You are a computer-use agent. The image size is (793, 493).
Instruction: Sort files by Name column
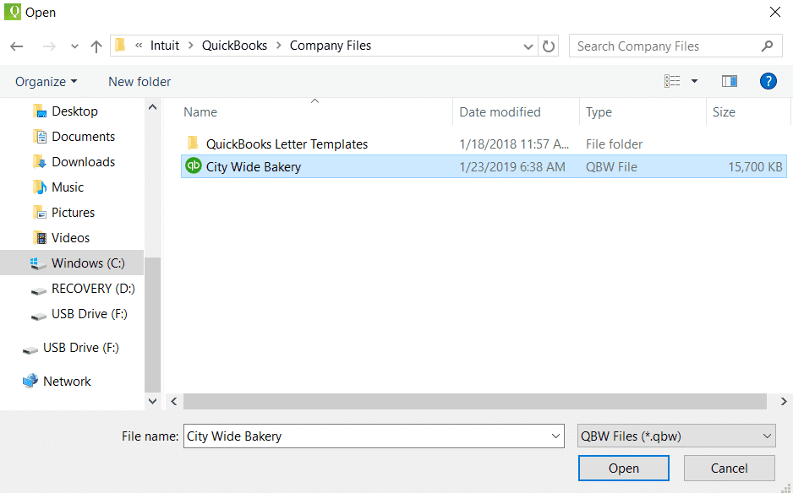200,112
